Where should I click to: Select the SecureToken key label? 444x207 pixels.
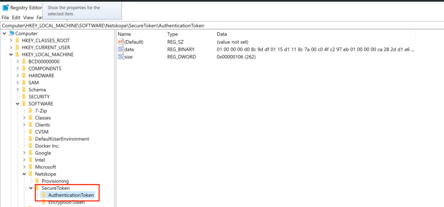pos(56,188)
